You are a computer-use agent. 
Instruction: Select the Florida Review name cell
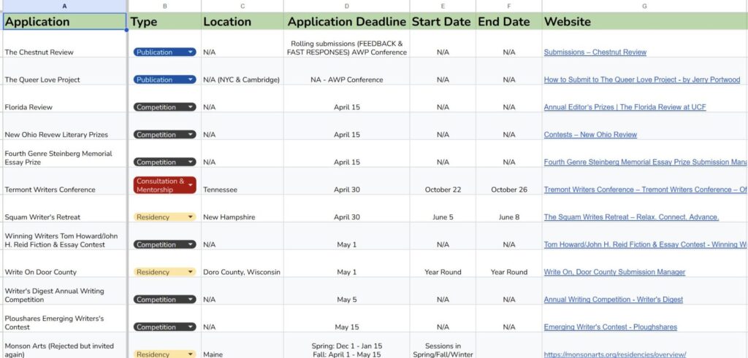(64, 99)
